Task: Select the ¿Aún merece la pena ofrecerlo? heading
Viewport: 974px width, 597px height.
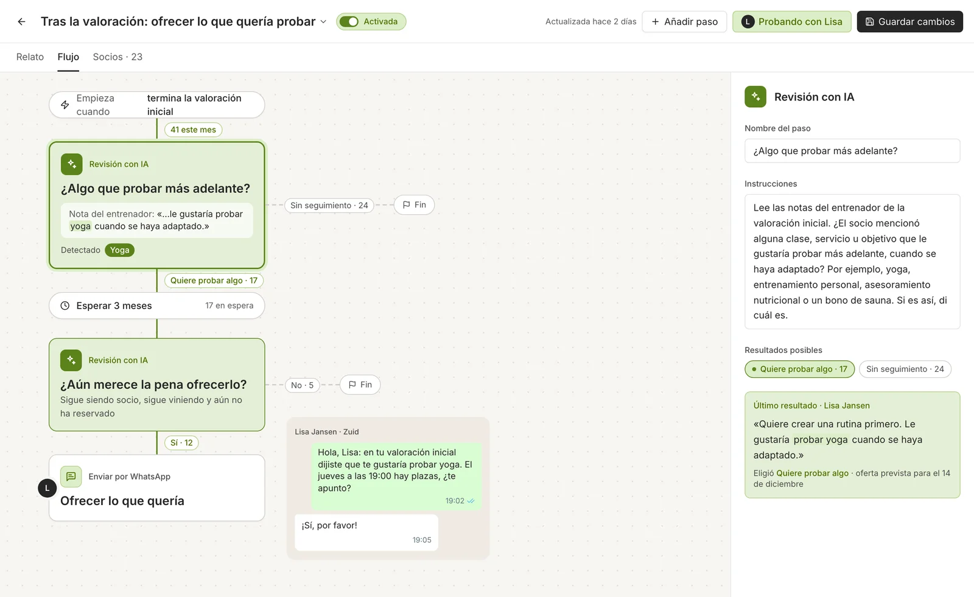Action: click(x=153, y=385)
